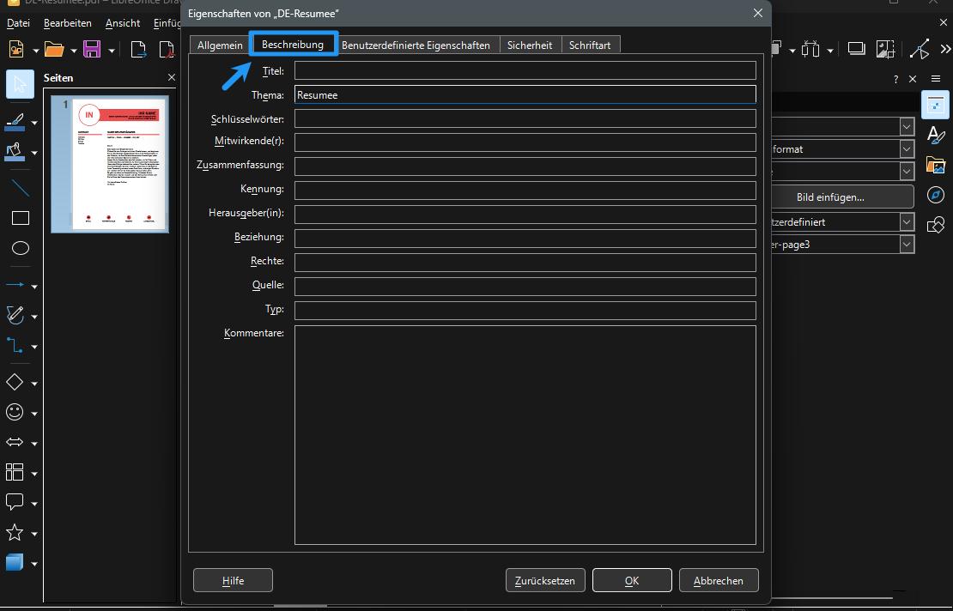Open the sidebar Properties deck
The image size is (953, 611).
point(935,105)
